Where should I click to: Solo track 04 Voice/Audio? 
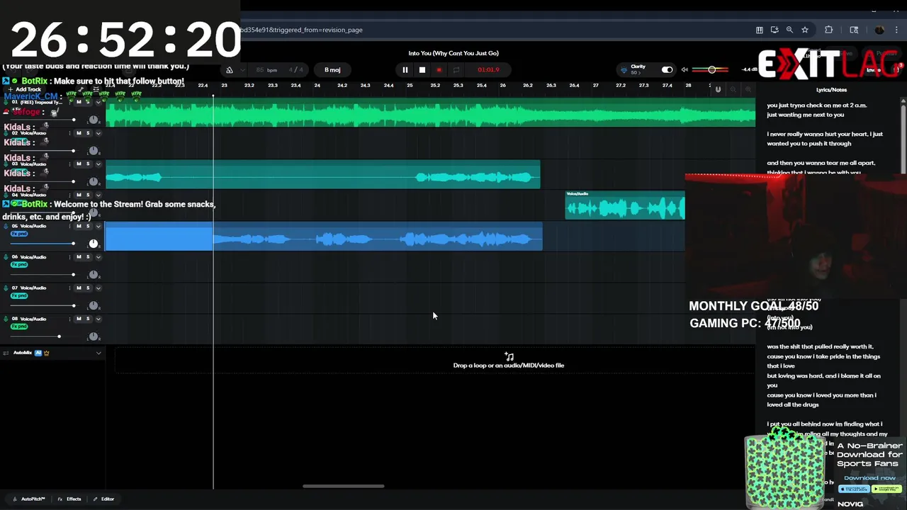point(88,195)
